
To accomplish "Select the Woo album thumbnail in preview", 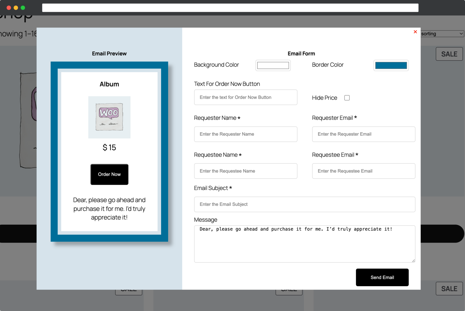I will tap(109, 117).
